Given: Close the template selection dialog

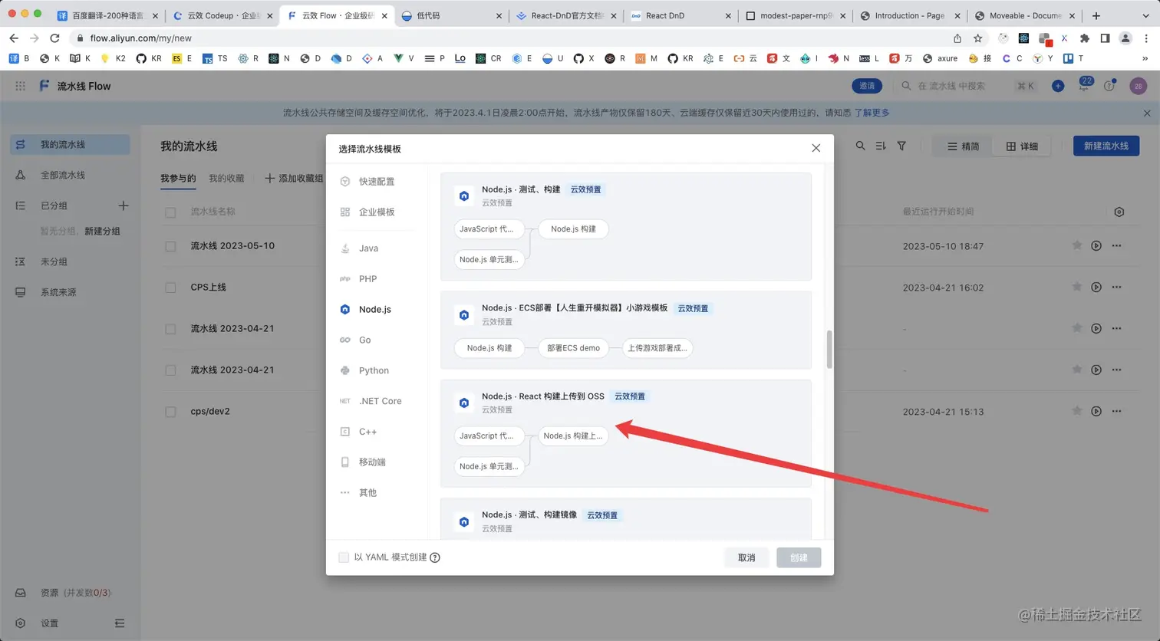Looking at the screenshot, I should tap(816, 148).
